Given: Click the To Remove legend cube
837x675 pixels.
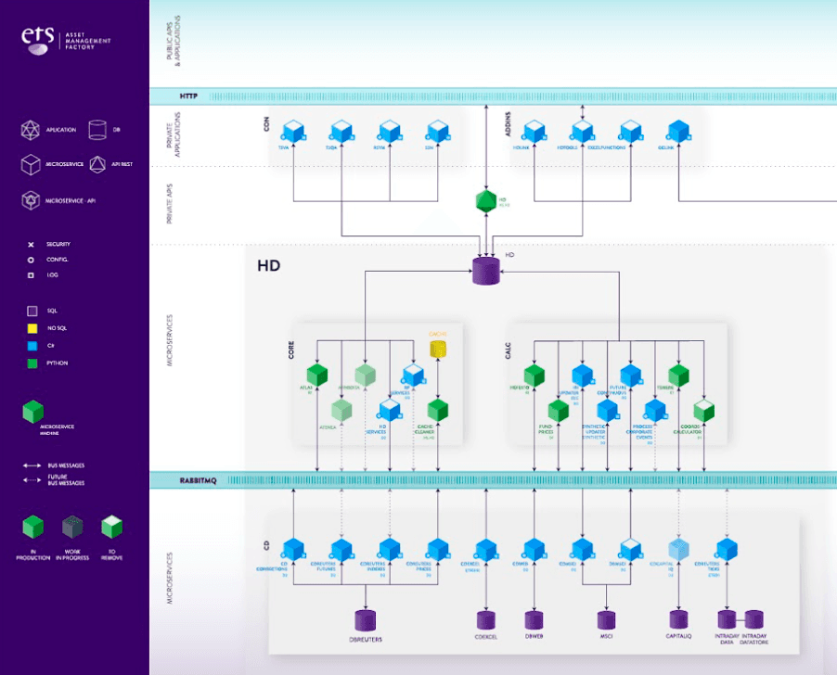Looking at the screenshot, I should 112,527.
